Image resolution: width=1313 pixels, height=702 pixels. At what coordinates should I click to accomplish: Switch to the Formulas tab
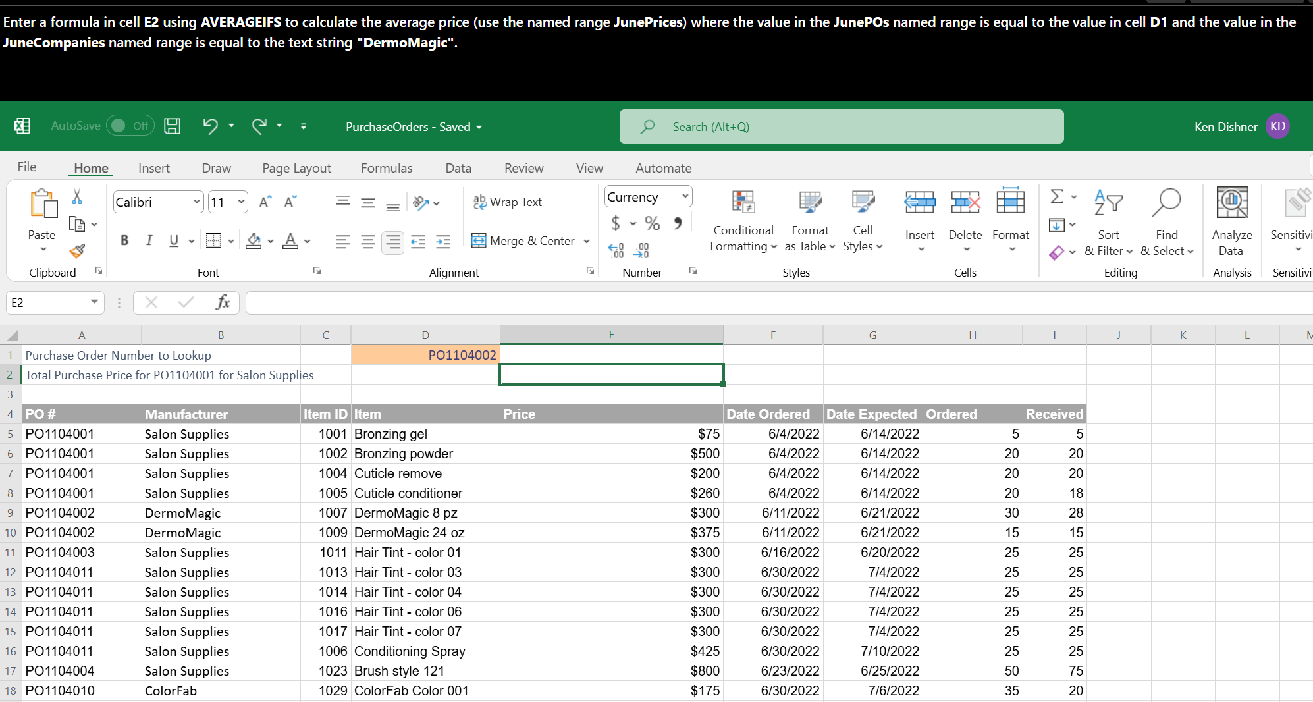387,168
